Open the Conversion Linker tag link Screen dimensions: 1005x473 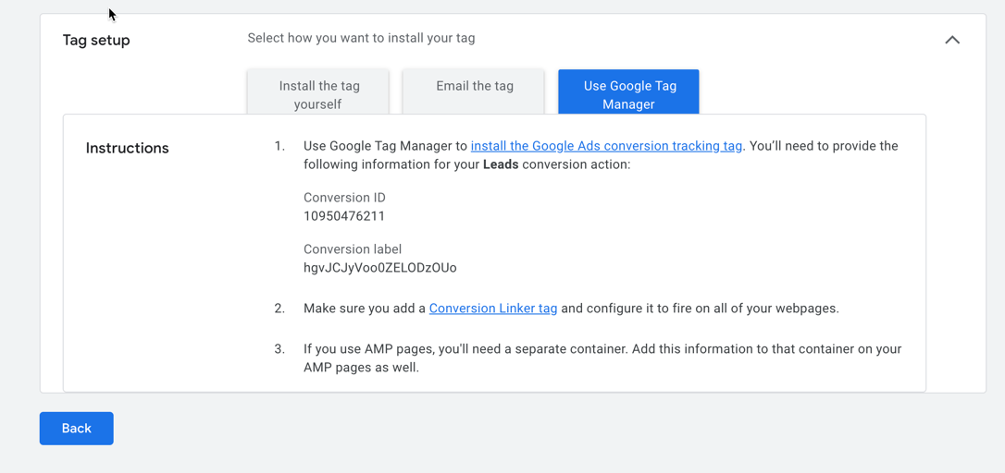tap(493, 309)
